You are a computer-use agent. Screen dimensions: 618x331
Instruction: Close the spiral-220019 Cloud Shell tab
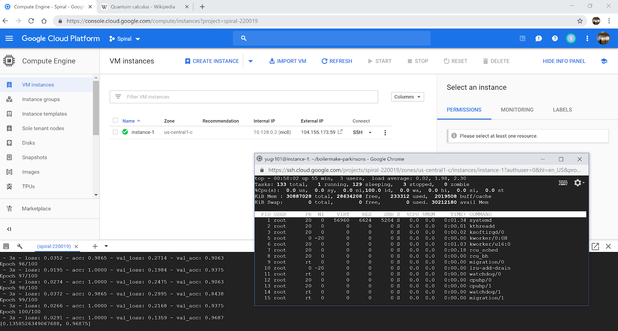tap(76, 247)
